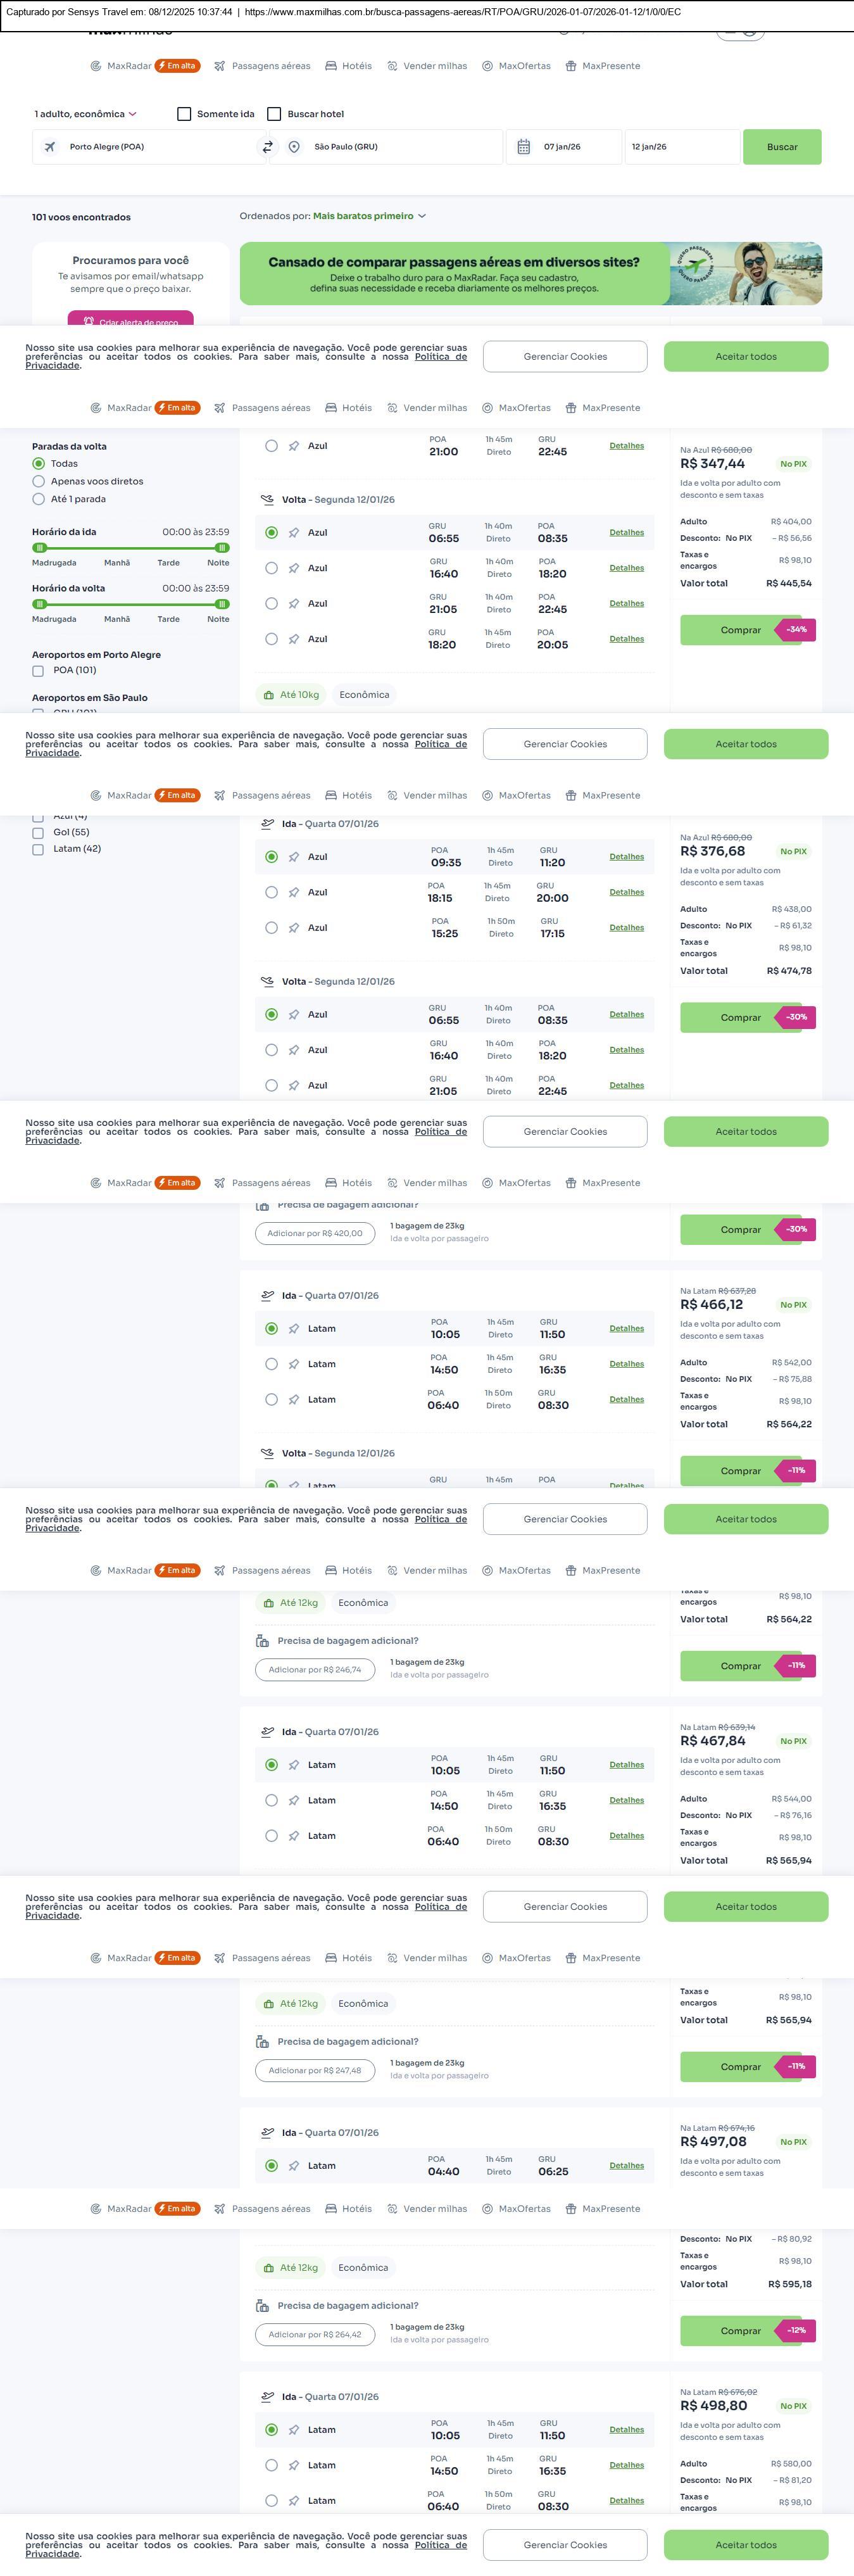Click the calendar icon beside 07 jan/26
854x2576 pixels.
click(x=523, y=147)
